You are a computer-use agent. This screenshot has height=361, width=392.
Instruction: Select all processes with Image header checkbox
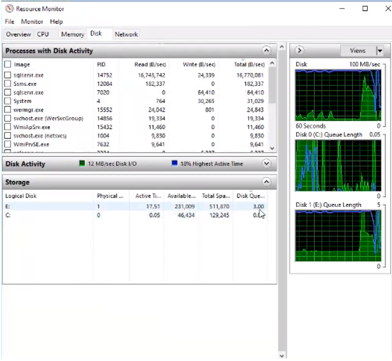pyautogui.click(x=7, y=64)
